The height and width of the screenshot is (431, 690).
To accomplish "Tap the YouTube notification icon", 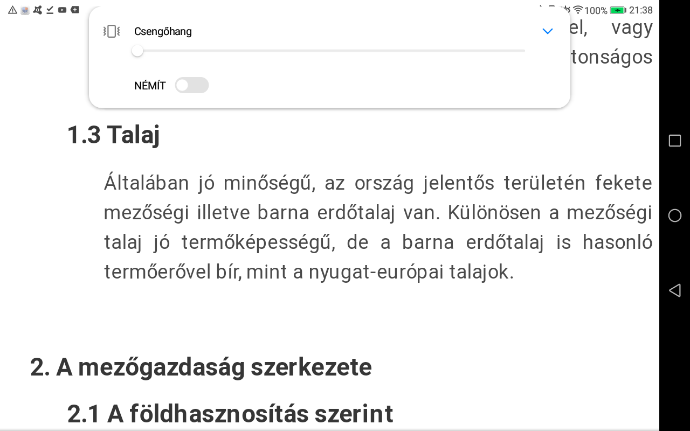I will click(62, 10).
